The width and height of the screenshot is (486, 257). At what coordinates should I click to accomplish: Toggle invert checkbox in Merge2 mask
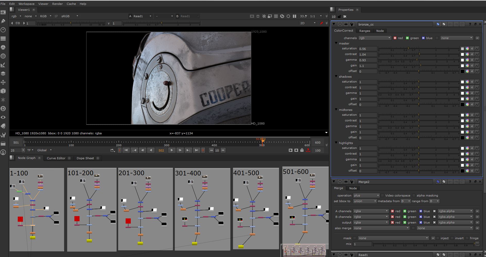pos(452,238)
